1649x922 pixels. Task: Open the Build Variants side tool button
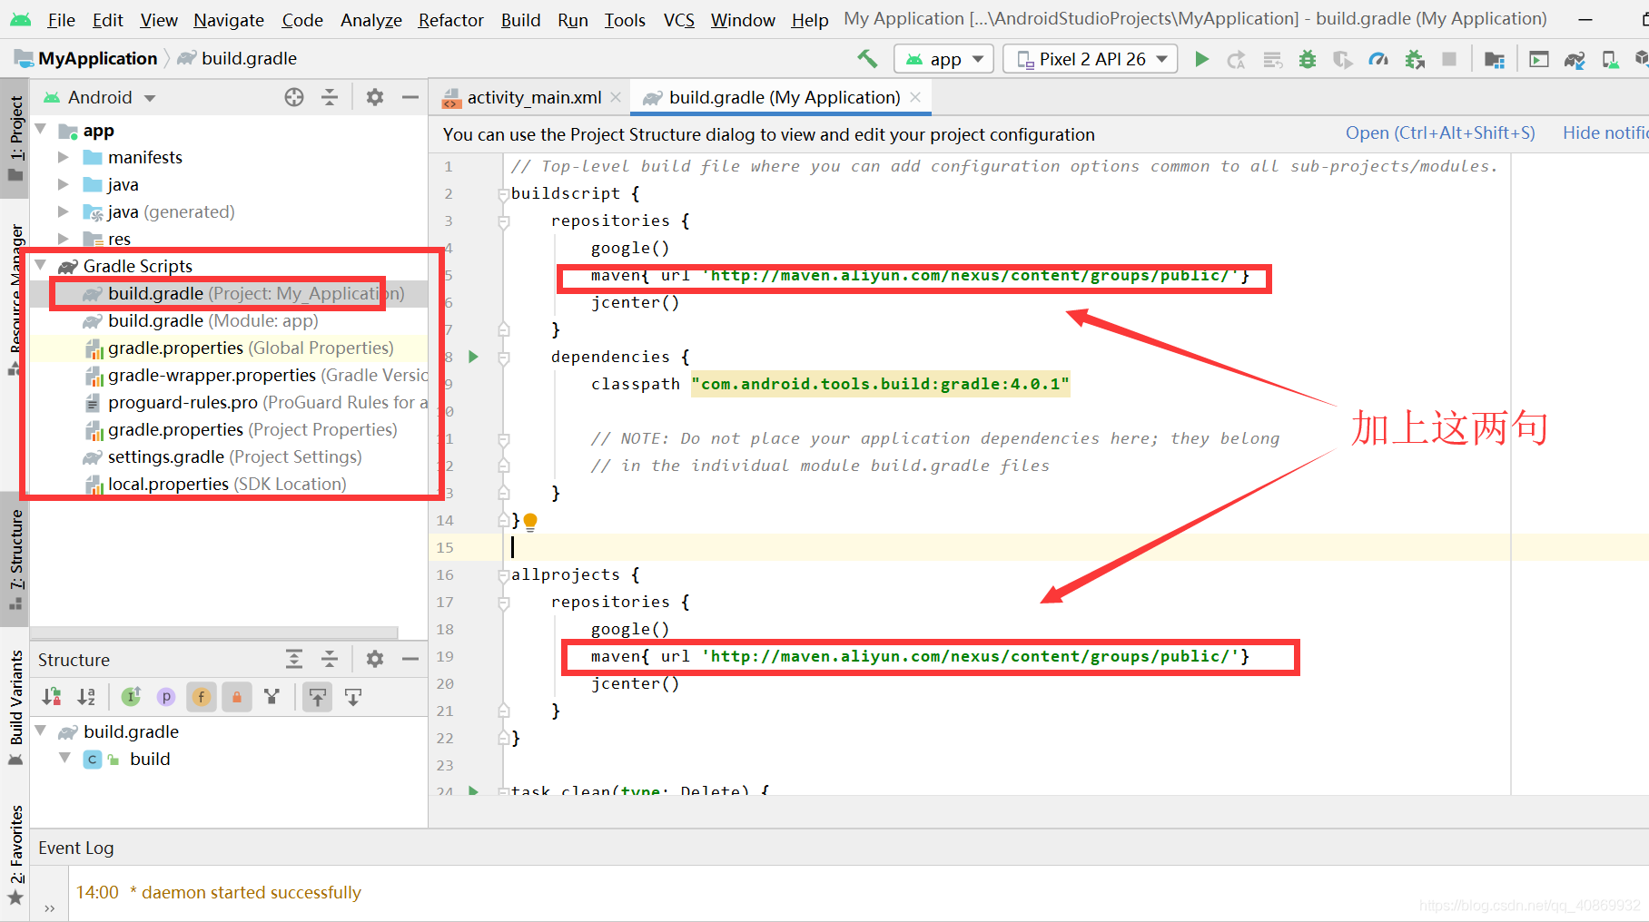tap(15, 708)
